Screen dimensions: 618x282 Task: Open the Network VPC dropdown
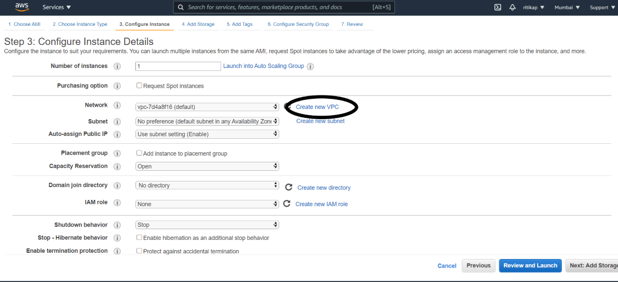point(207,107)
